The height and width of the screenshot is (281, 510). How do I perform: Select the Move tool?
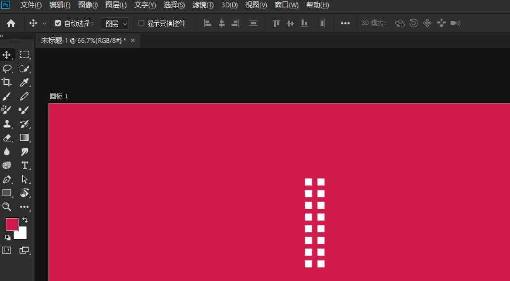click(x=6, y=54)
